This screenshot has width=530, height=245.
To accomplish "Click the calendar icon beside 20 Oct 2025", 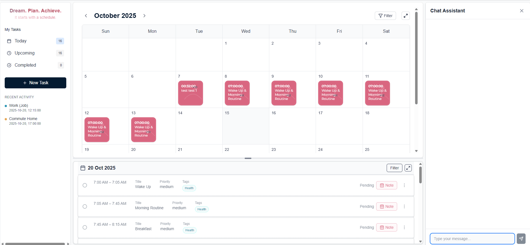I will [83, 168].
